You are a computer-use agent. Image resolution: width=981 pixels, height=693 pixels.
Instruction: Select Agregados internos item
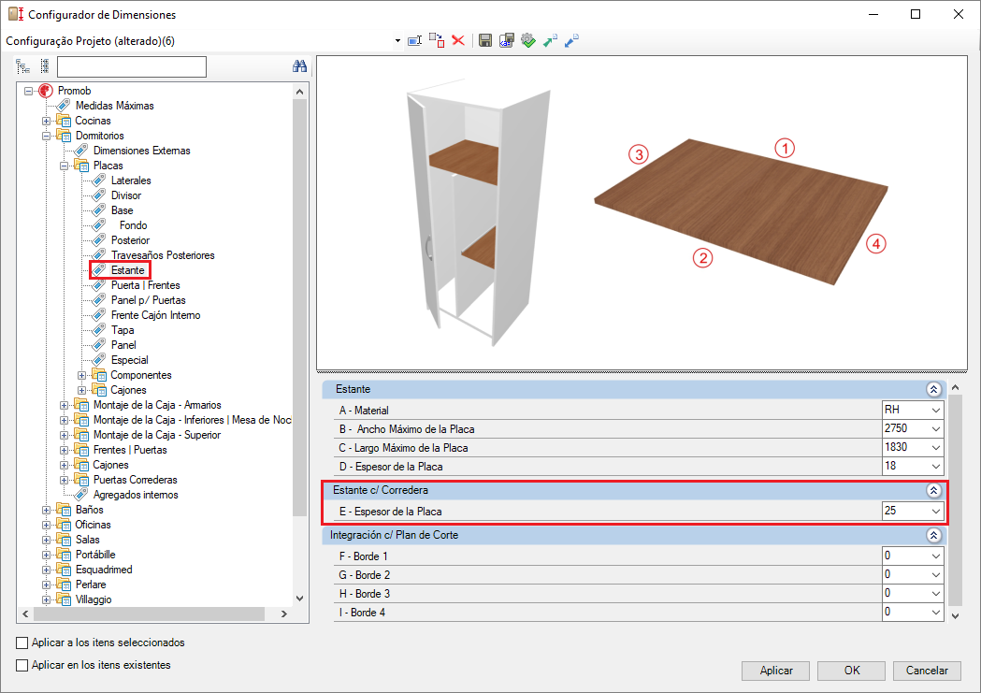[x=136, y=495]
